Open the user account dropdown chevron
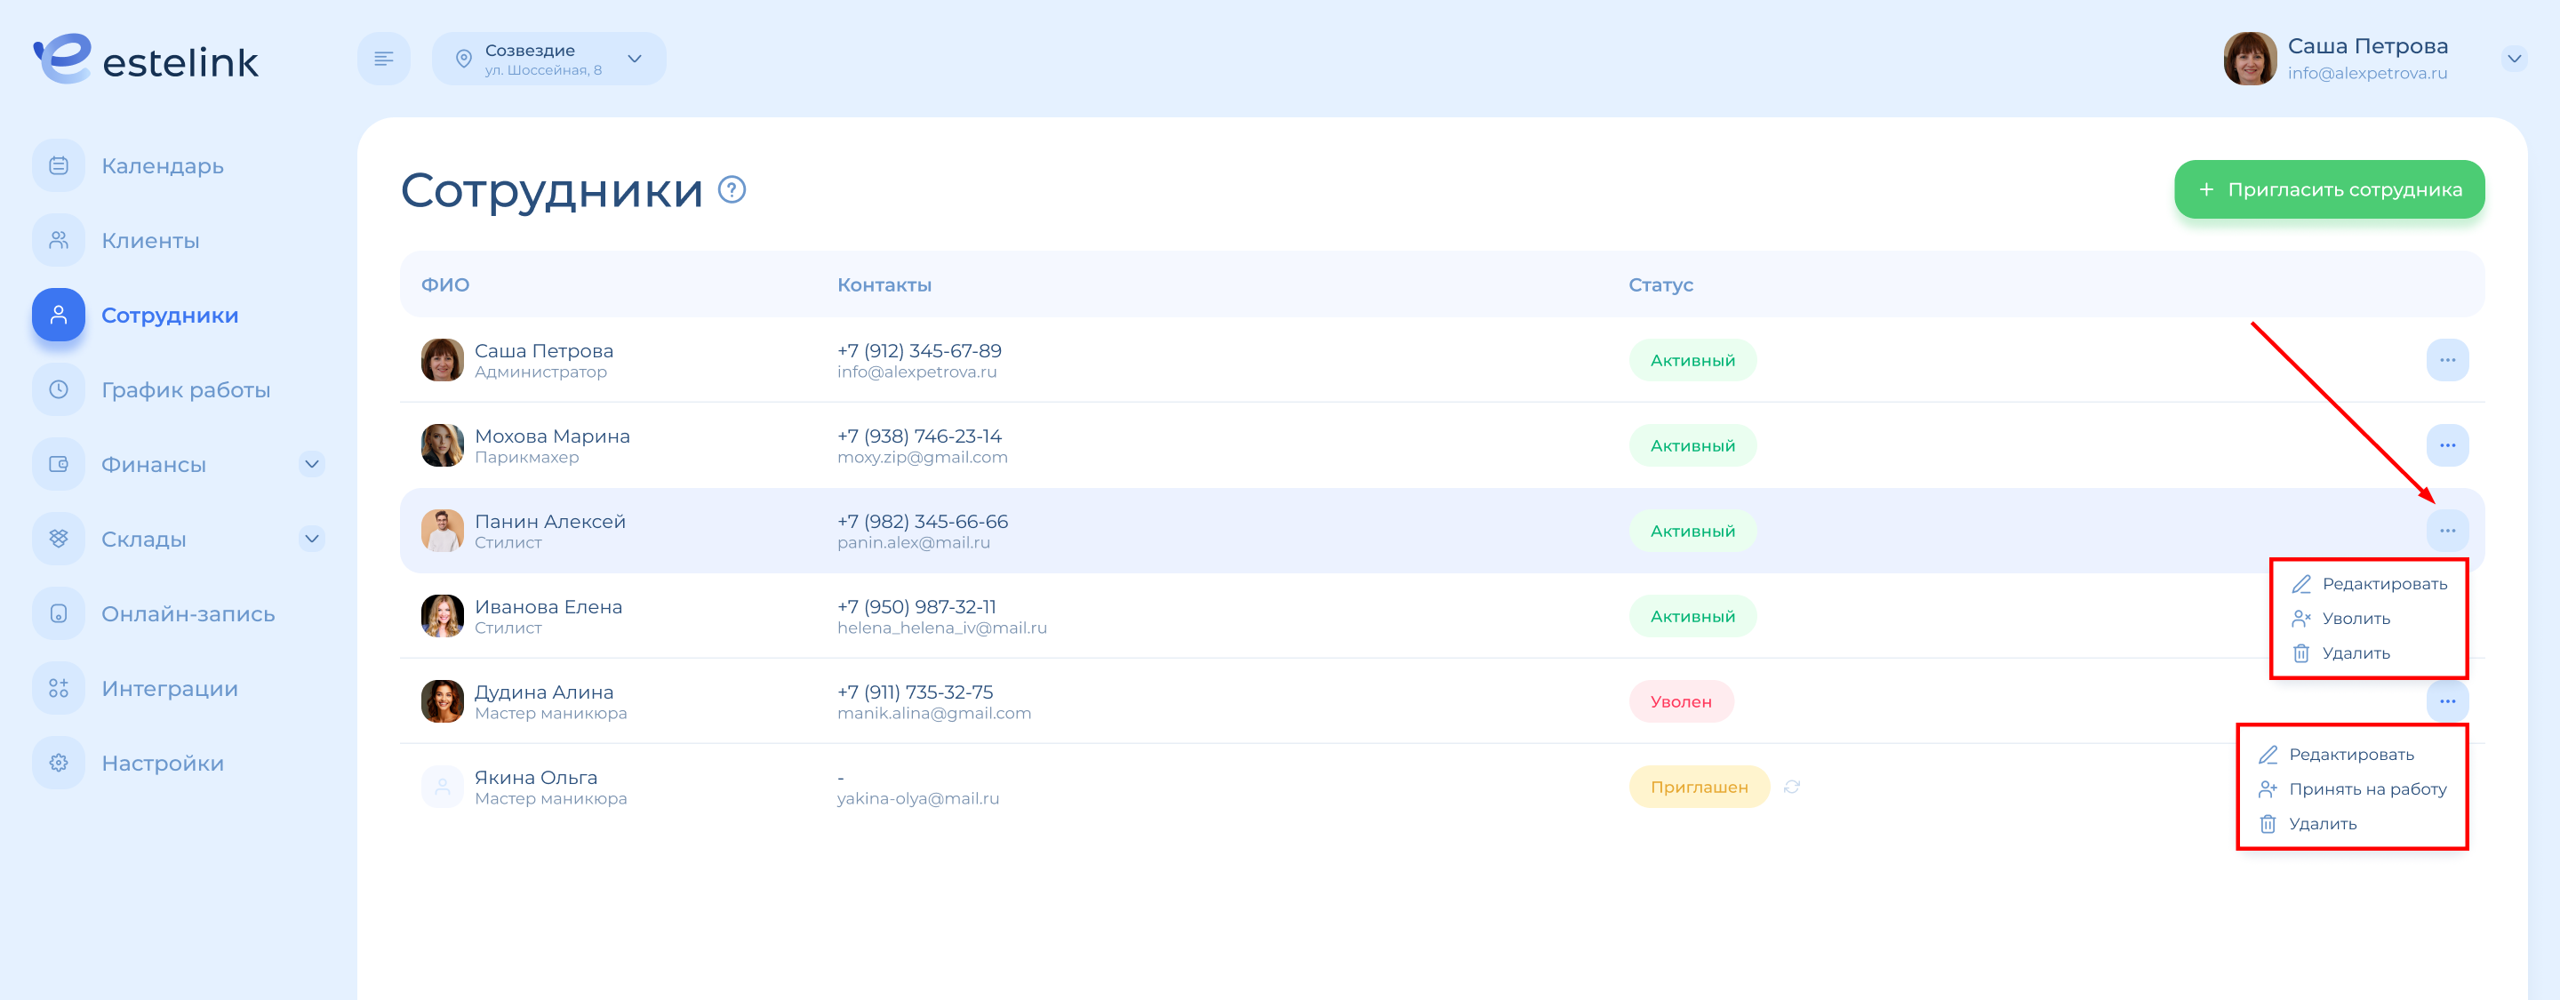This screenshot has width=2560, height=1000. (2513, 59)
